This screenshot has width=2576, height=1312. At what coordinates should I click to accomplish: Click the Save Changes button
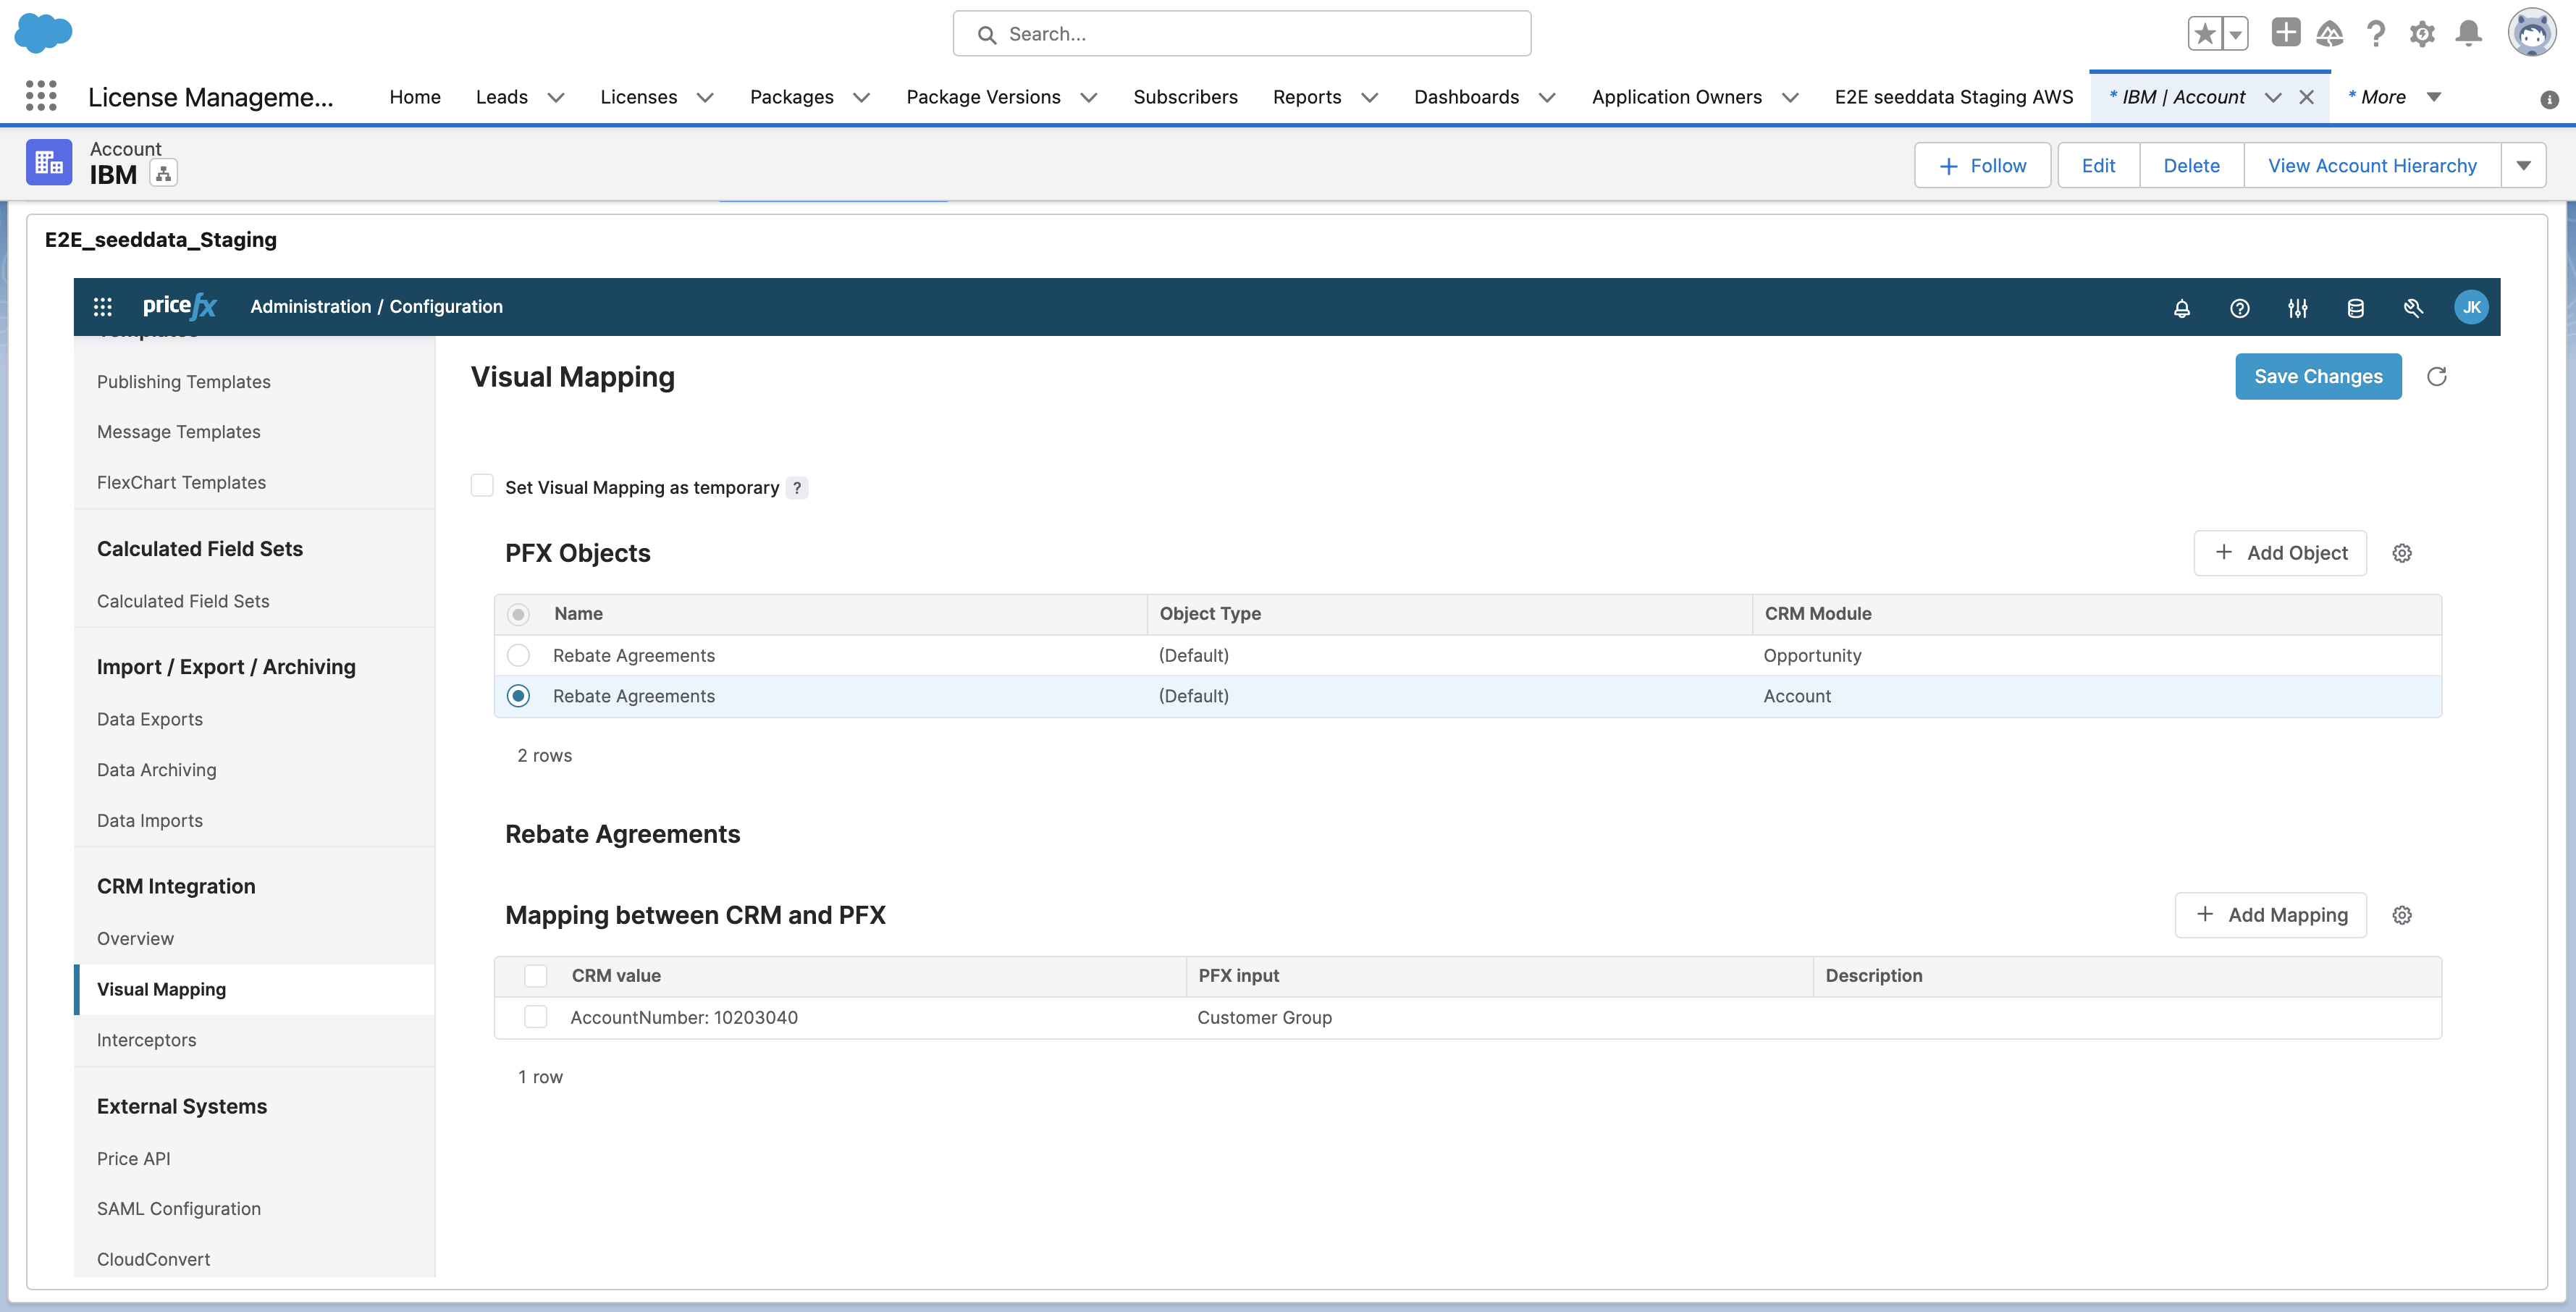point(2318,376)
